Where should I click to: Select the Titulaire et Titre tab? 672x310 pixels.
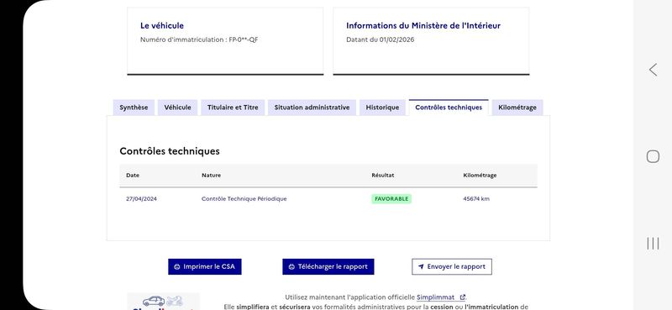tap(233, 108)
